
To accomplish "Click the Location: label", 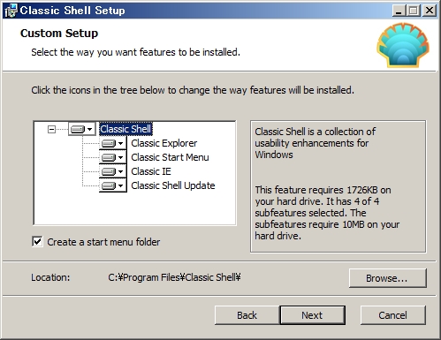I will [x=50, y=277].
